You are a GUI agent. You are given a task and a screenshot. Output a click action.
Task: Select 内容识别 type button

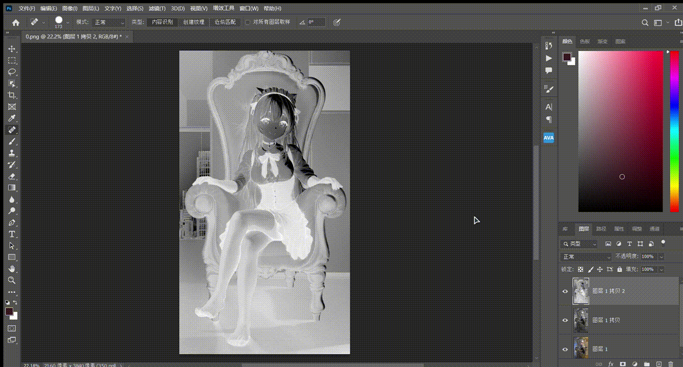[x=162, y=22]
